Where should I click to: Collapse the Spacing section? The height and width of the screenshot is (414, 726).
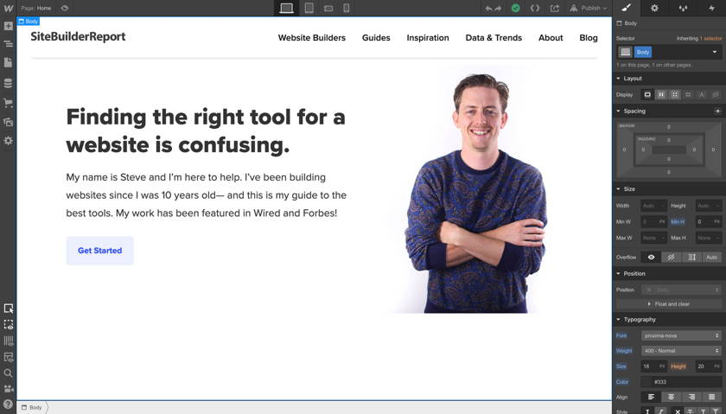(x=634, y=111)
